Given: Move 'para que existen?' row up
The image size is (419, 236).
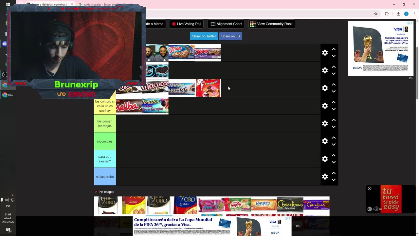Looking at the screenshot, I should (x=334, y=155).
